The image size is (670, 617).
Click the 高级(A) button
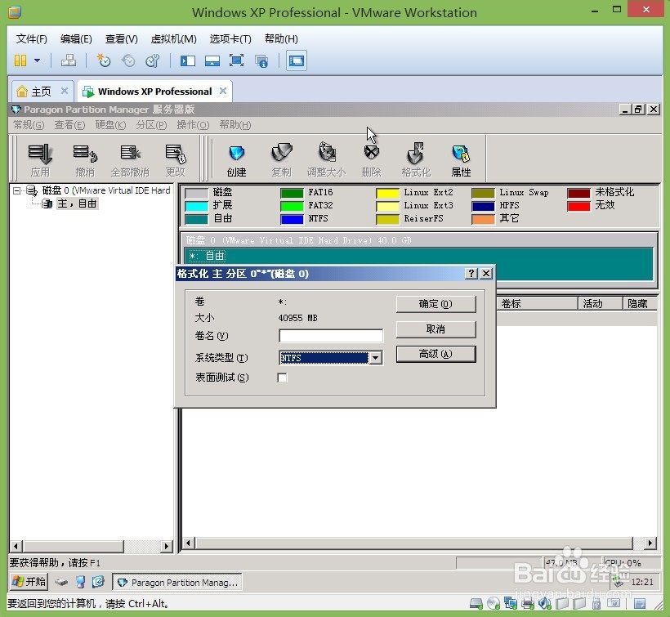435,354
